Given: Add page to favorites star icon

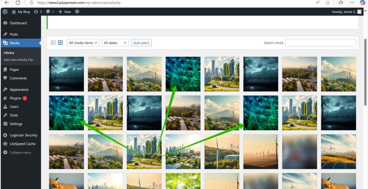Looking at the screenshot, I should tap(328, 3).
